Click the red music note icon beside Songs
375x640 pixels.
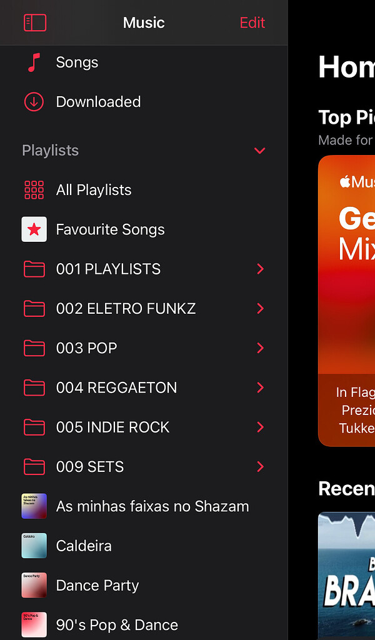point(34,62)
